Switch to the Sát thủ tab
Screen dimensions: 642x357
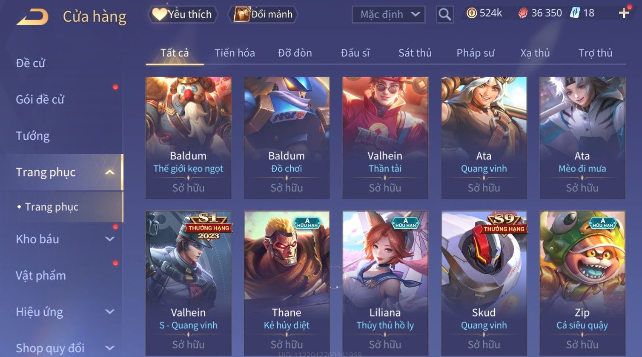pos(415,53)
